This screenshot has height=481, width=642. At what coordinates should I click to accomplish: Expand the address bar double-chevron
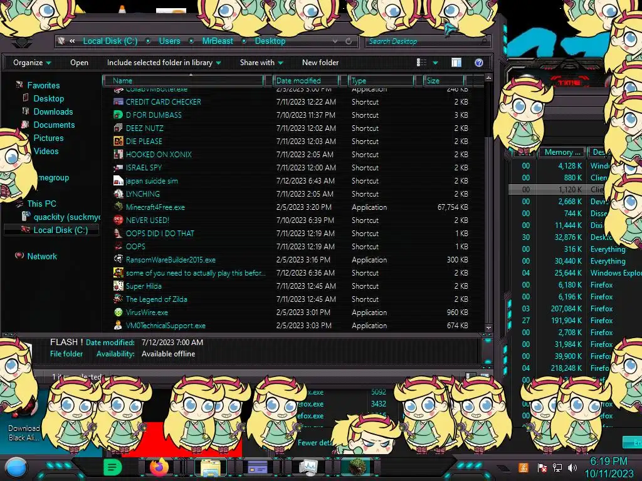pos(72,41)
